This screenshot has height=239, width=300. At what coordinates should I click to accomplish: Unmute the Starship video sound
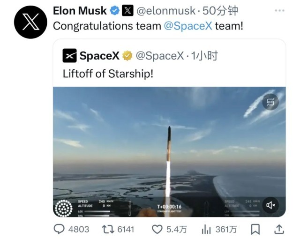coord(270,205)
